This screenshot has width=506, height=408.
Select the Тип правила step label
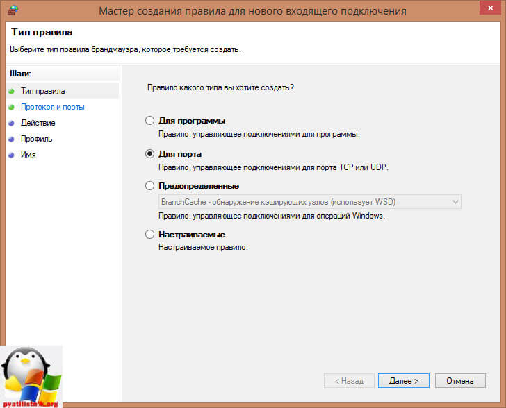coord(43,91)
